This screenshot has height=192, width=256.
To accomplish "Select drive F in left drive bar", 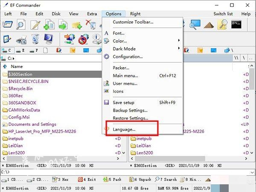I will coord(35,50).
